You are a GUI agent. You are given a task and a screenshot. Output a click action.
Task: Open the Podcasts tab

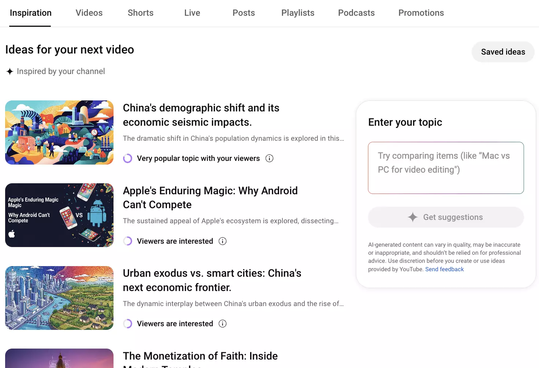point(356,13)
